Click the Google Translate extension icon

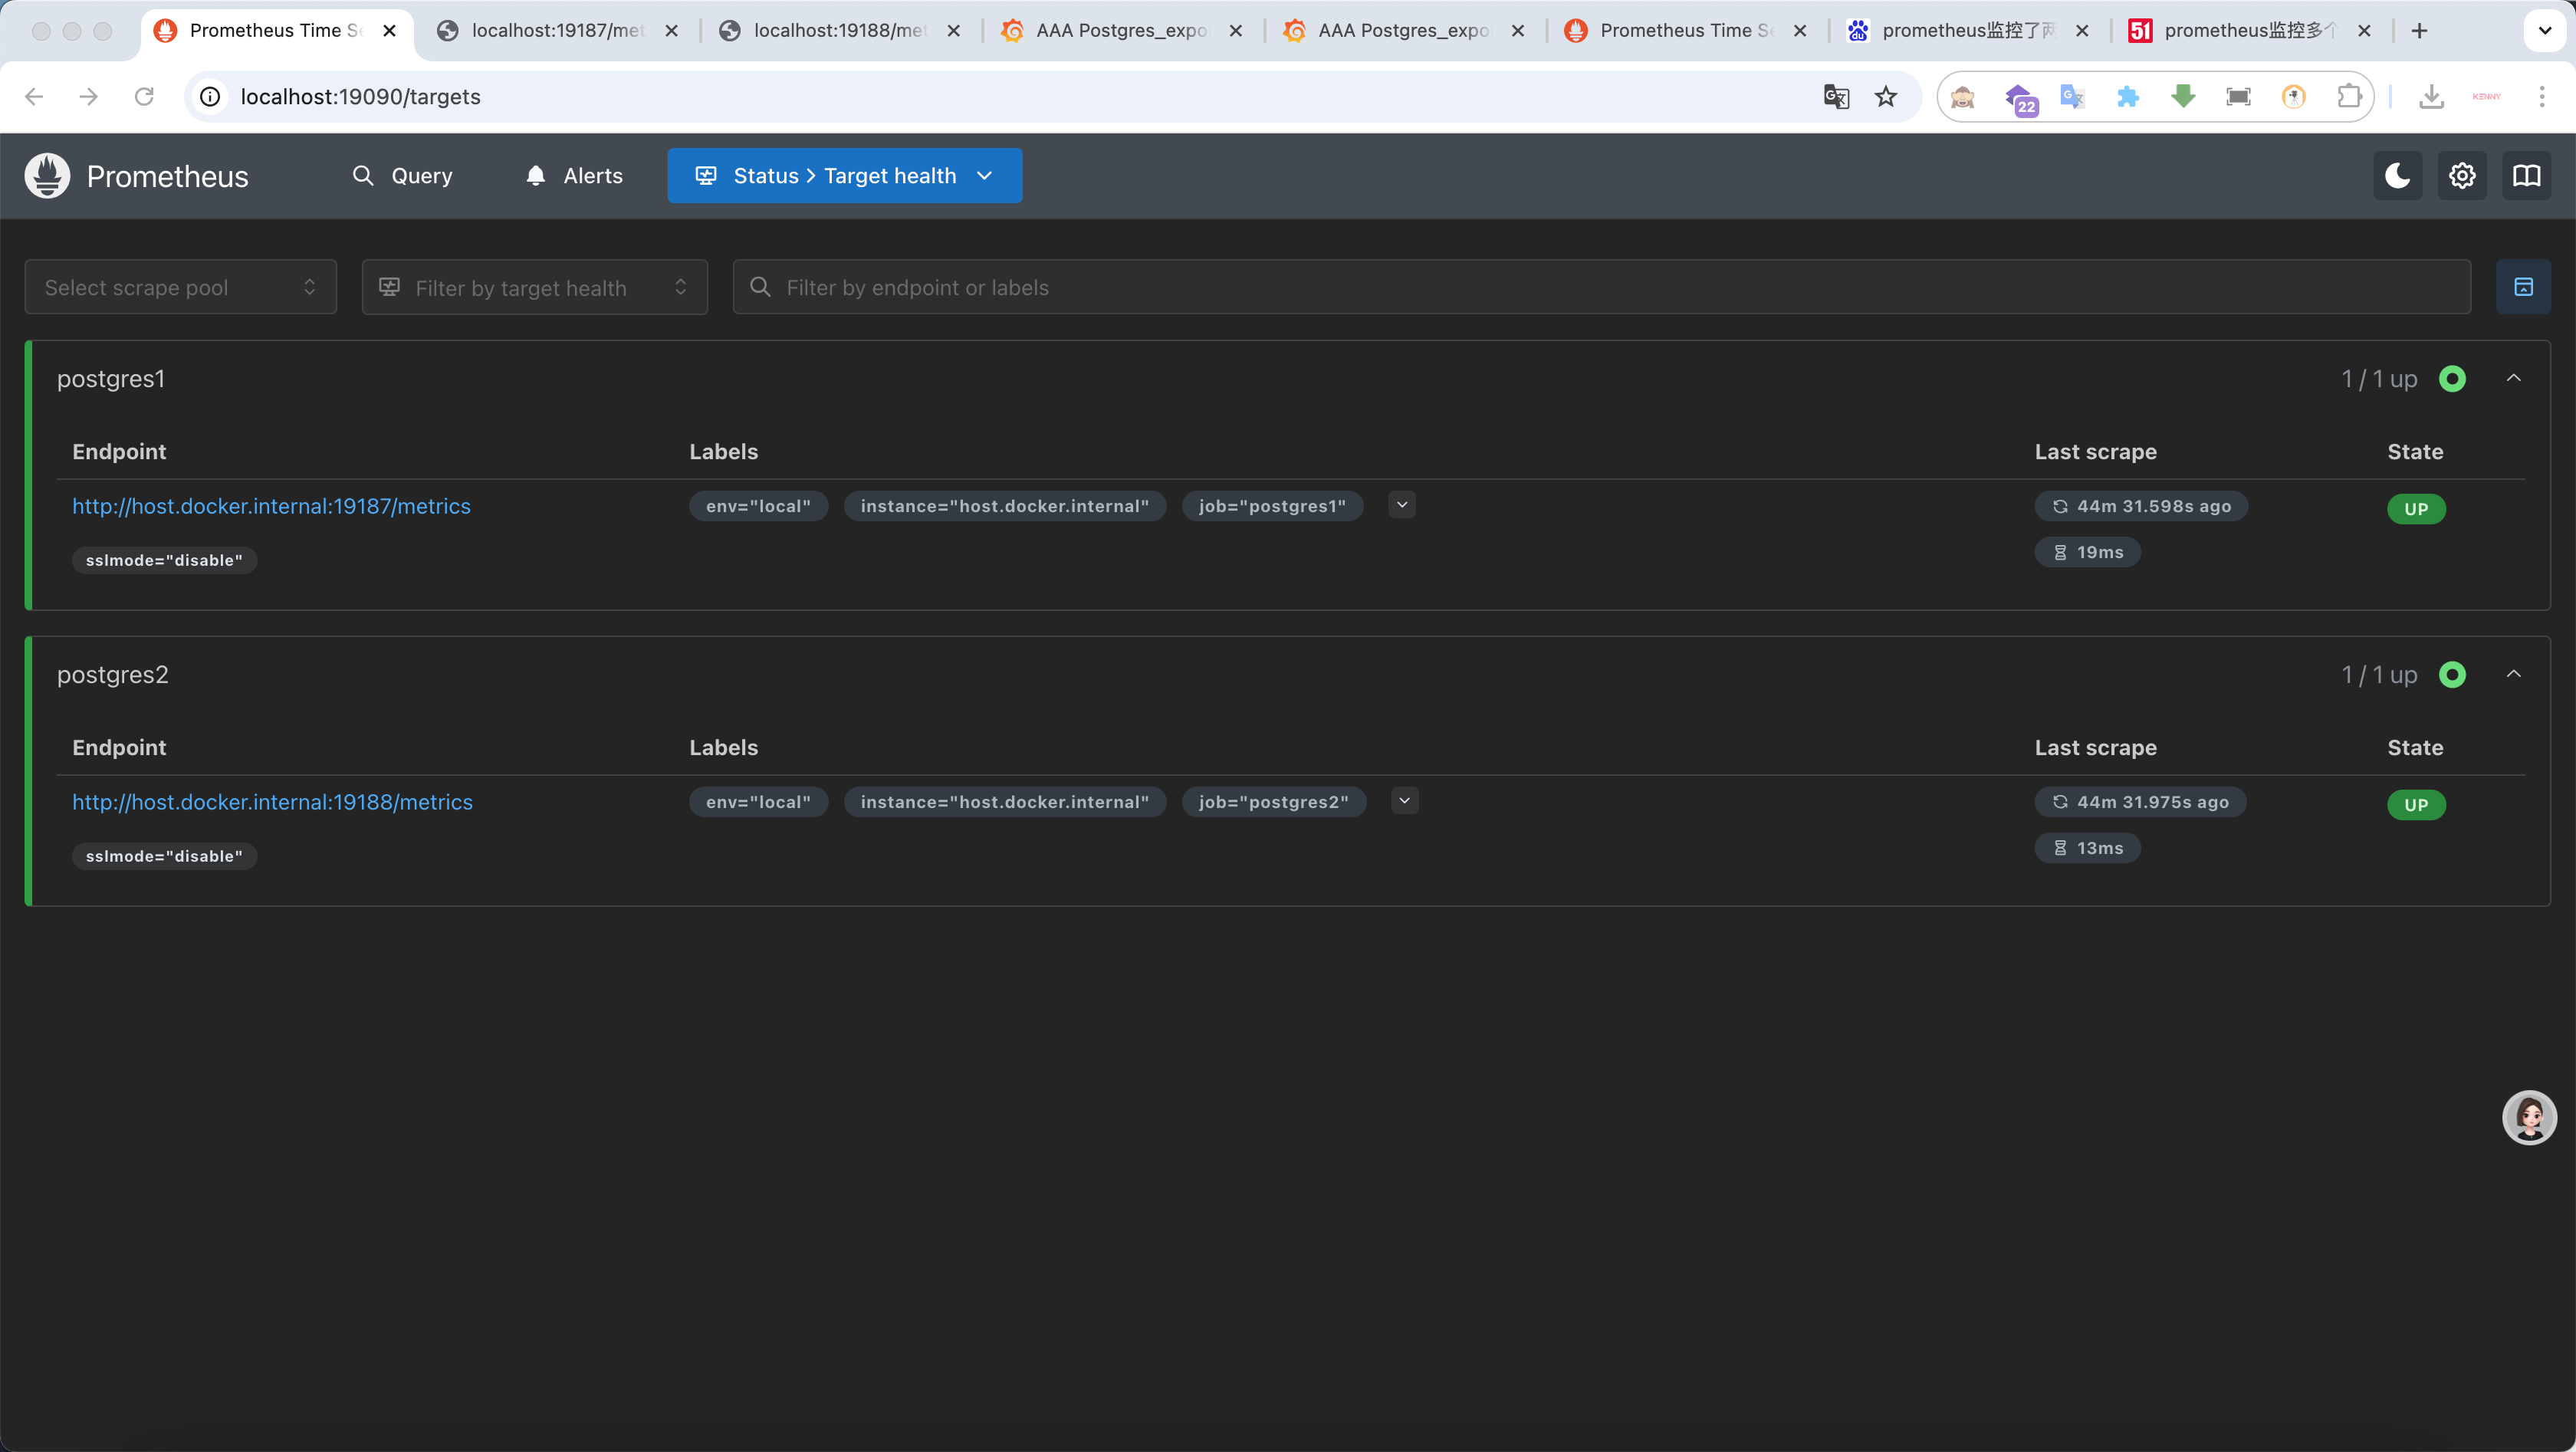coord(2072,96)
